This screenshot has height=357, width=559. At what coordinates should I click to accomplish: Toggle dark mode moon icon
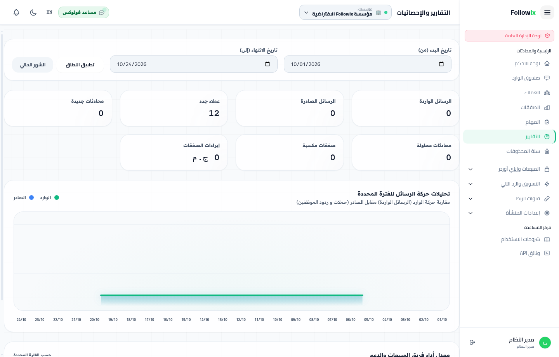[33, 12]
